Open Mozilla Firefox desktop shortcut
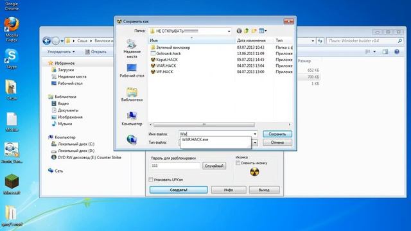The height and width of the screenshot is (231, 411). click(x=12, y=29)
